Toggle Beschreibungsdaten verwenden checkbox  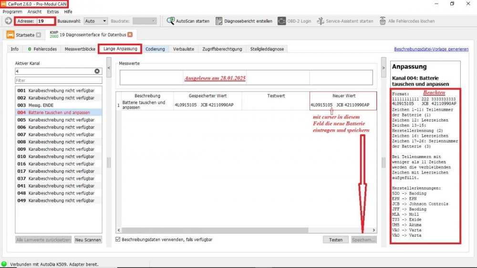pyautogui.click(x=118, y=239)
